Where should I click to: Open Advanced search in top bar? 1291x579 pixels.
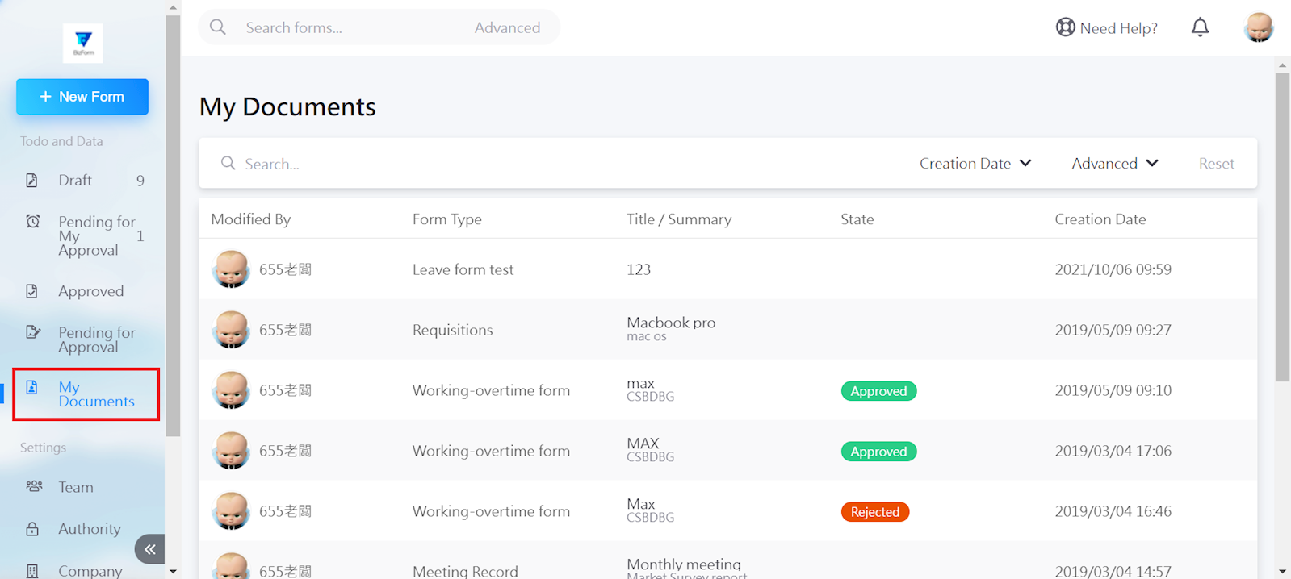pyautogui.click(x=507, y=27)
